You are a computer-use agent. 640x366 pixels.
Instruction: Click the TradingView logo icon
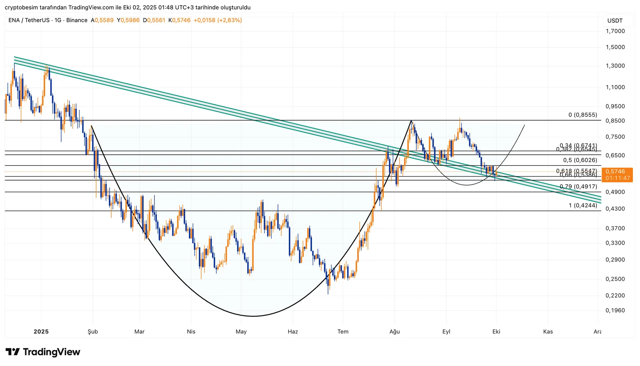point(12,352)
